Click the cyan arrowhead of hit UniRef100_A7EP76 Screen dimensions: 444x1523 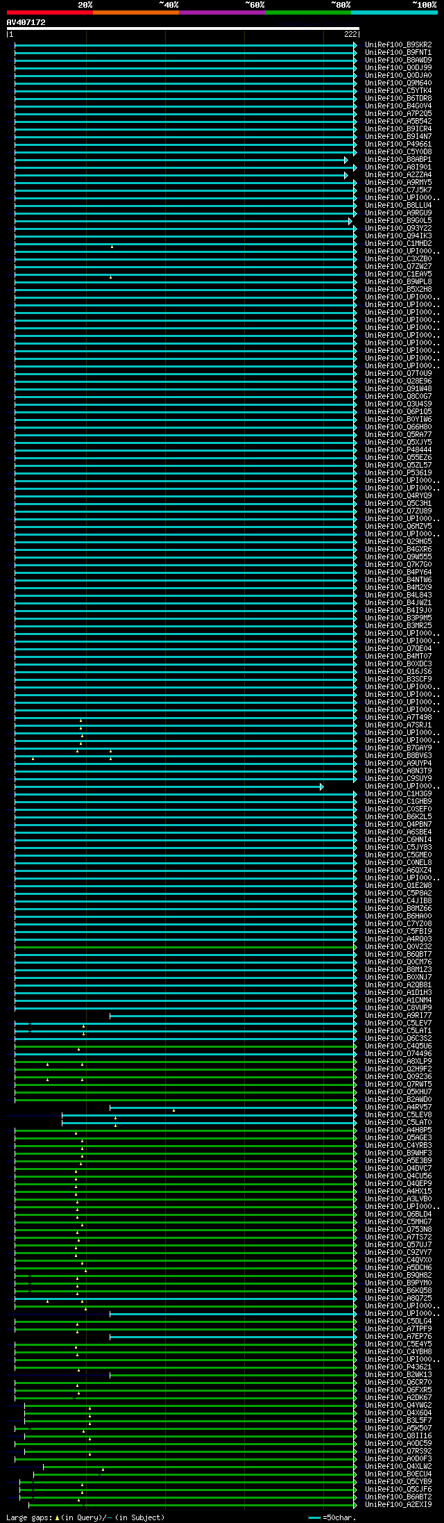click(x=355, y=1337)
